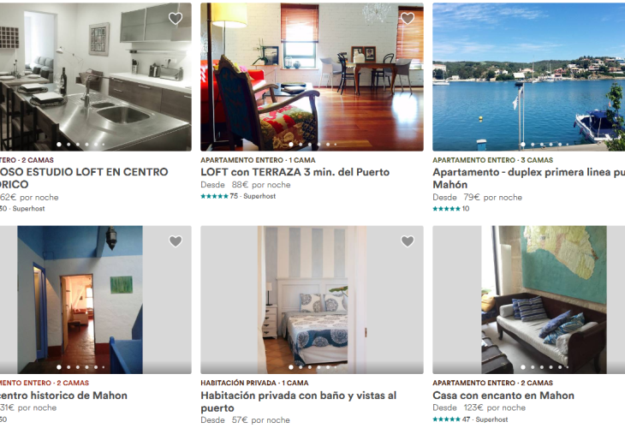Click the Casa con encanto en Mahon title
The height and width of the screenshot is (428, 625).
(503, 395)
